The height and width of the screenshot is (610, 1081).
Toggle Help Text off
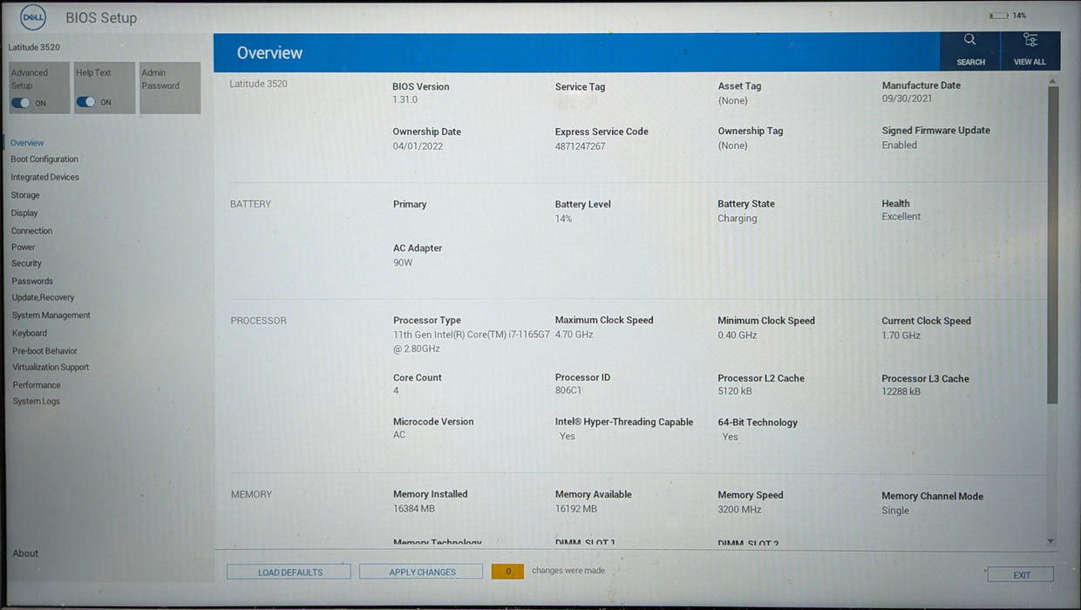[x=87, y=102]
